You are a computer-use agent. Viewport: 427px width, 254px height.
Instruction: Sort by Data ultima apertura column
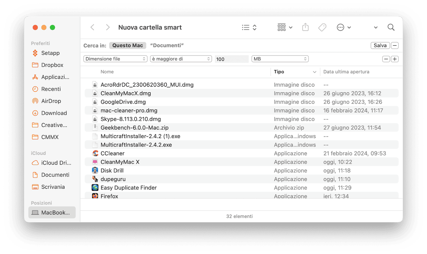[x=346, y=72]
